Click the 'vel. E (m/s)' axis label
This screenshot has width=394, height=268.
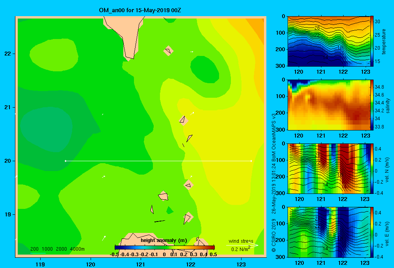point(387,234)
